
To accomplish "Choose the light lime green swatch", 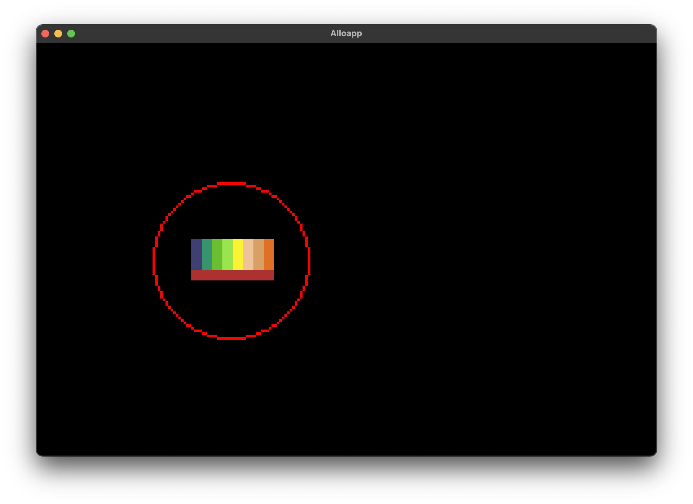I will point(228,255).
